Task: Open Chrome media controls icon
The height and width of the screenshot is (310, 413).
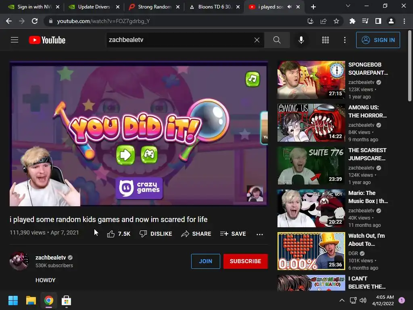Action: tap(365, 21)
